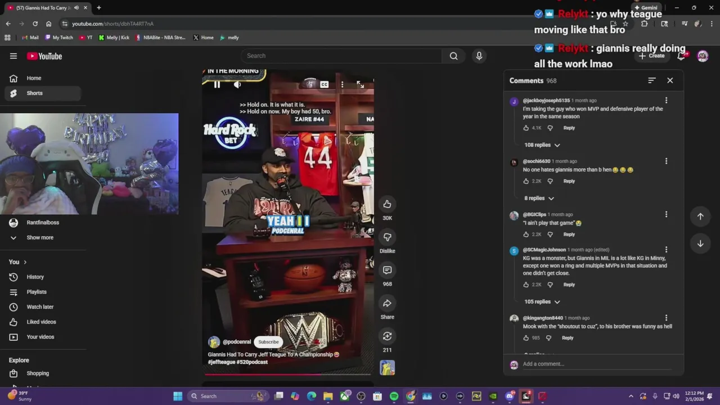Enter fullscreen on the Short
This screenshot has height=405, width=720.
[x=361, y=84]
